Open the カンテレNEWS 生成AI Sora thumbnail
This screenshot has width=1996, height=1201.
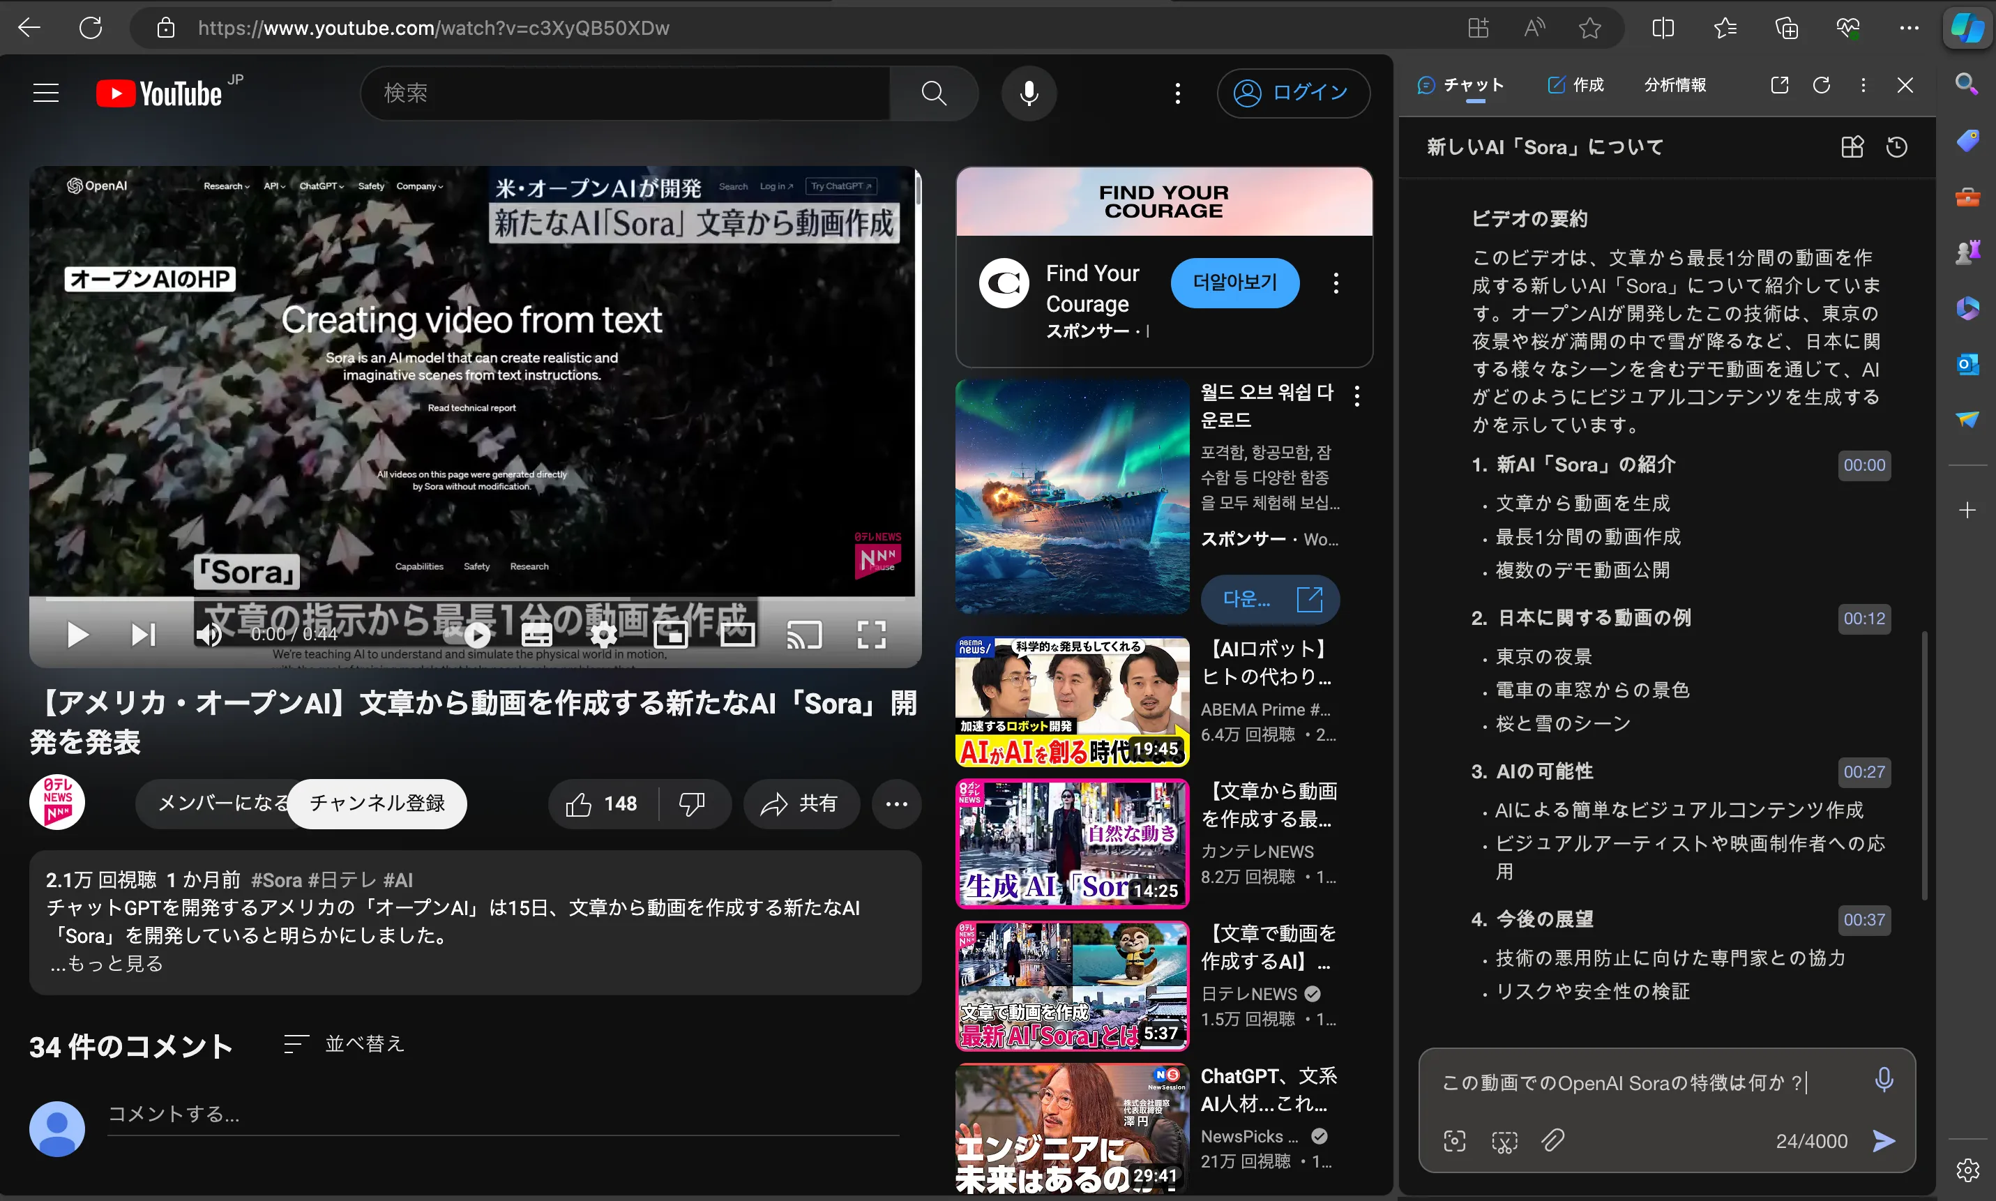(1072, 843)
